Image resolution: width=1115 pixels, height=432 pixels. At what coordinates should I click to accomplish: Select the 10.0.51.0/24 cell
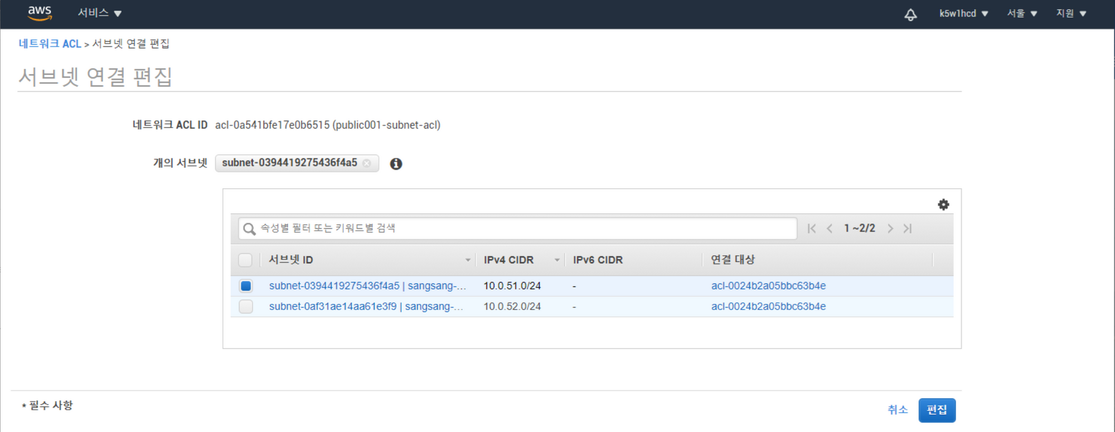pos(512,286)
